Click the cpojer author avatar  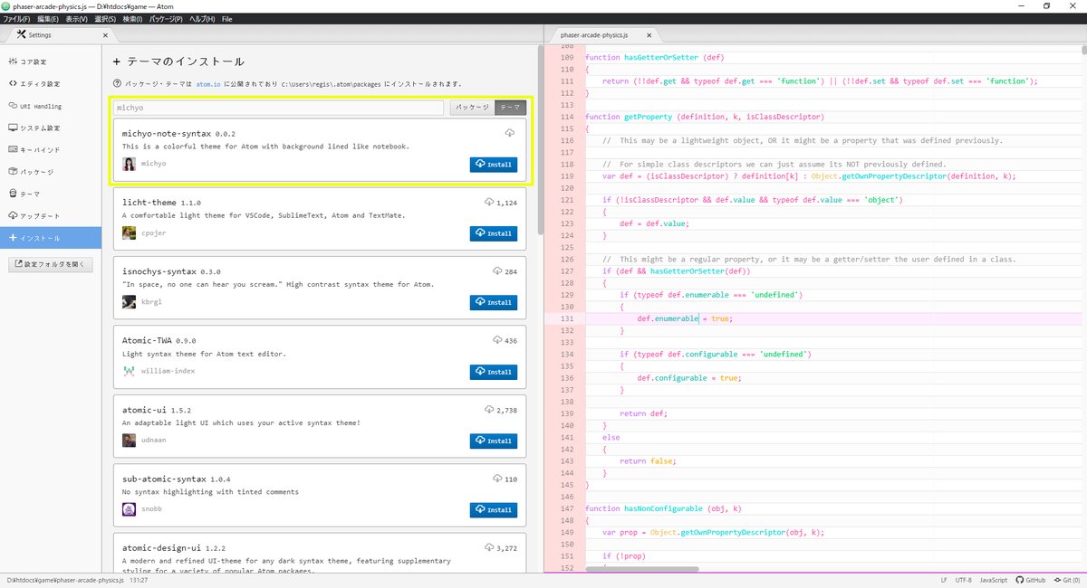pyautogui.click(x=130, y=232)
